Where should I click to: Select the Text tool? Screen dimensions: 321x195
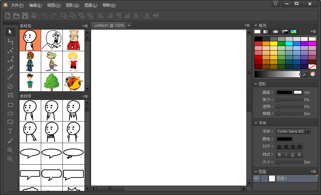(x=10, y=131)
